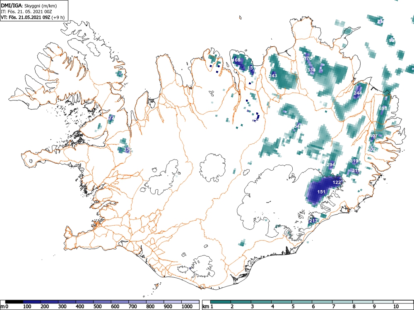Click the visibility value '407' in the east
The width and height of the screenshot is (414, 310).
point(373,136)
